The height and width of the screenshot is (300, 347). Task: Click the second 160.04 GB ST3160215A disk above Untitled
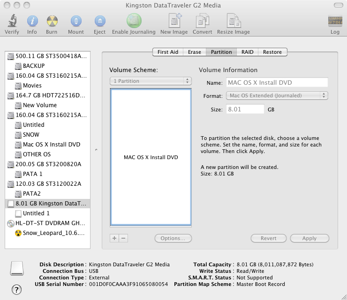tap(47, 115)
